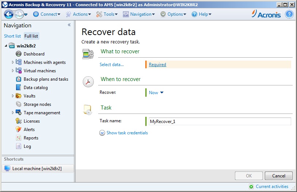Click the Navigation toolbar icon

click(126, 14)
